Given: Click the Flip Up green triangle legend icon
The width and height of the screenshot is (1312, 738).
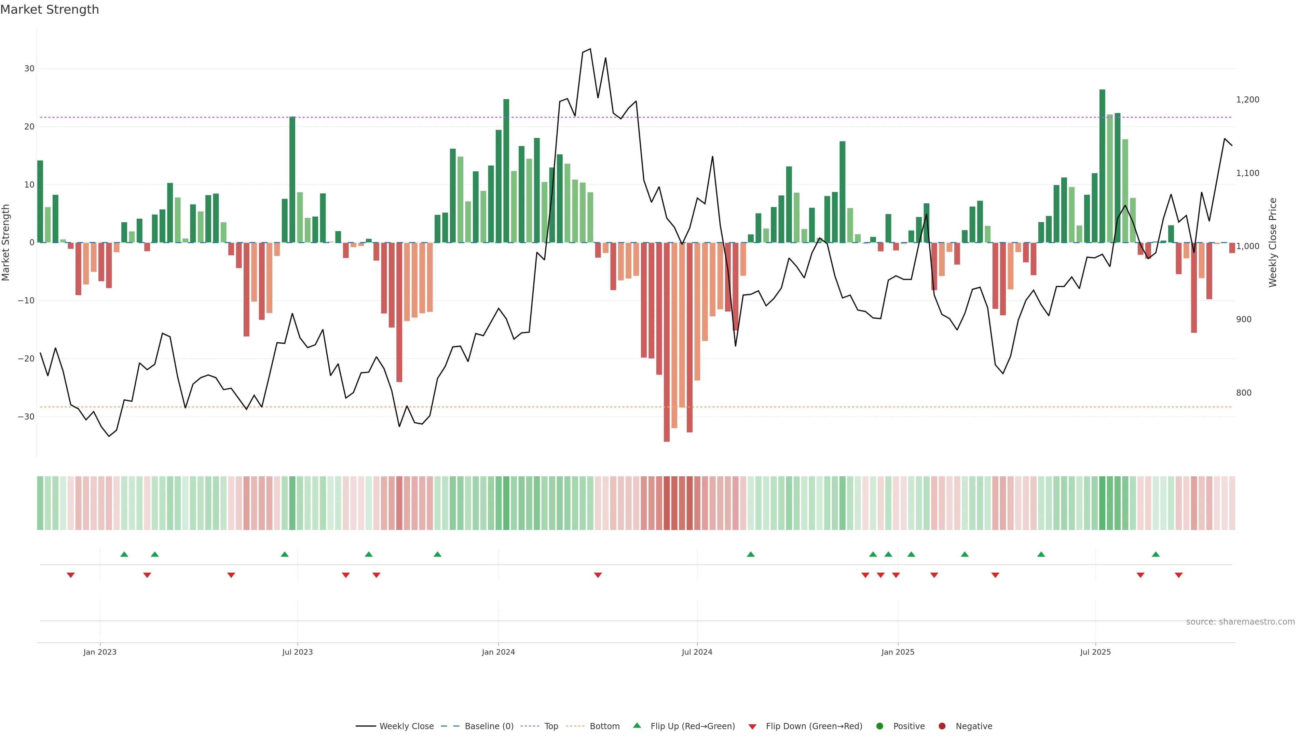Looking at the screenshot, I should pyautogui.click(x=637, y=725).
